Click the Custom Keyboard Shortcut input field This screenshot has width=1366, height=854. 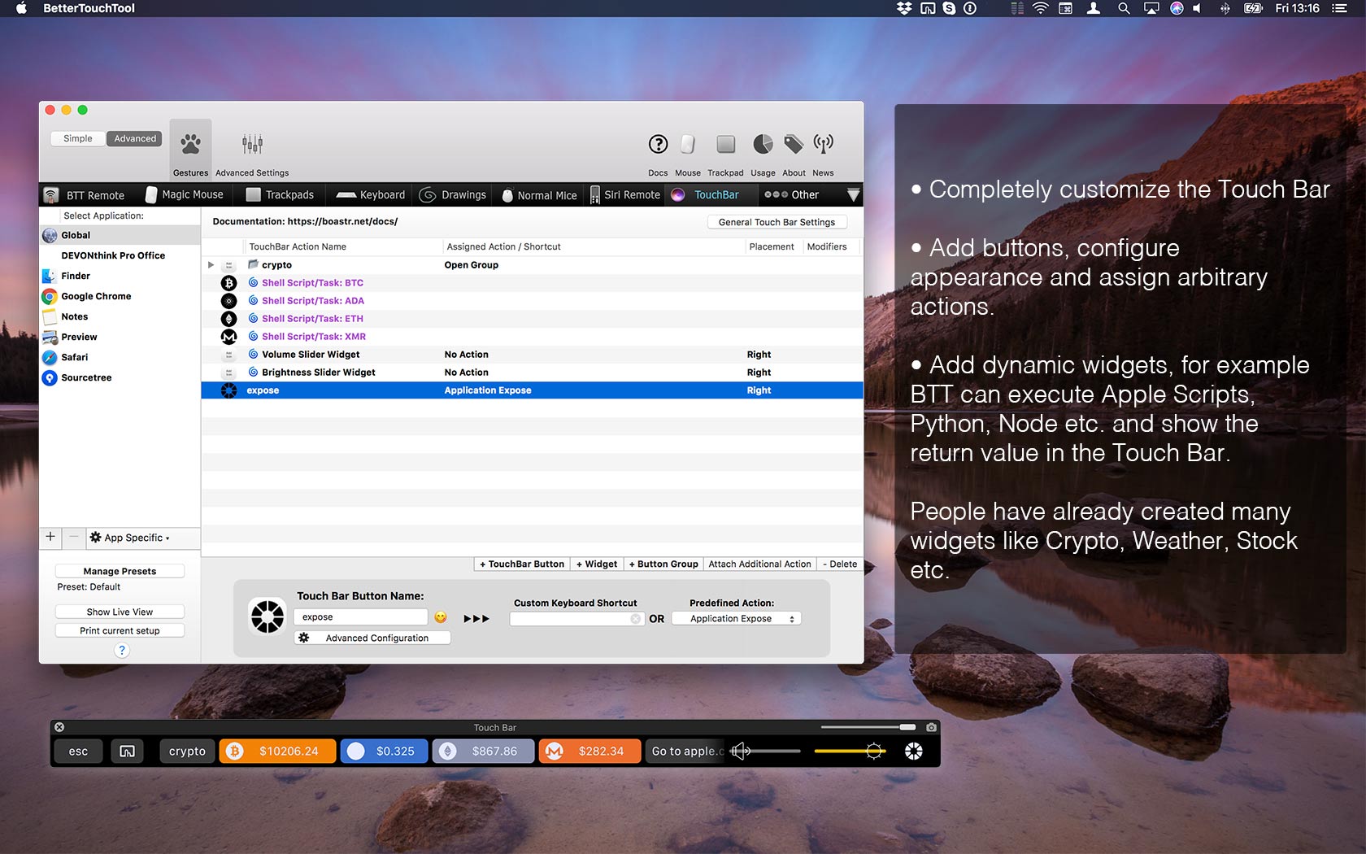tap(572, 618)
